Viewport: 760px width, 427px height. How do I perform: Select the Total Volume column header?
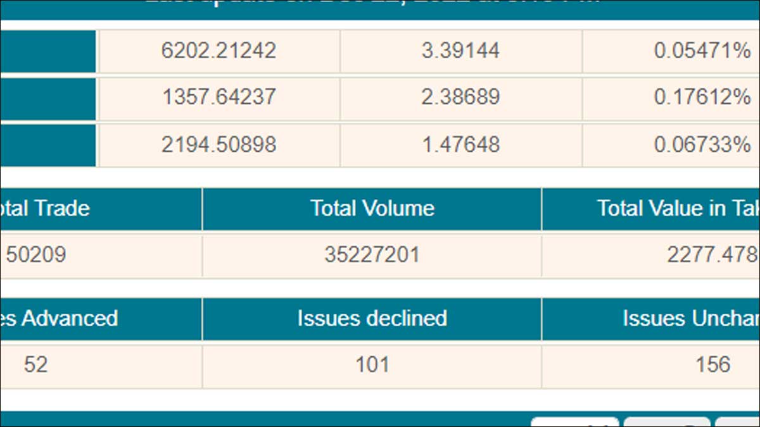point(372,209)
